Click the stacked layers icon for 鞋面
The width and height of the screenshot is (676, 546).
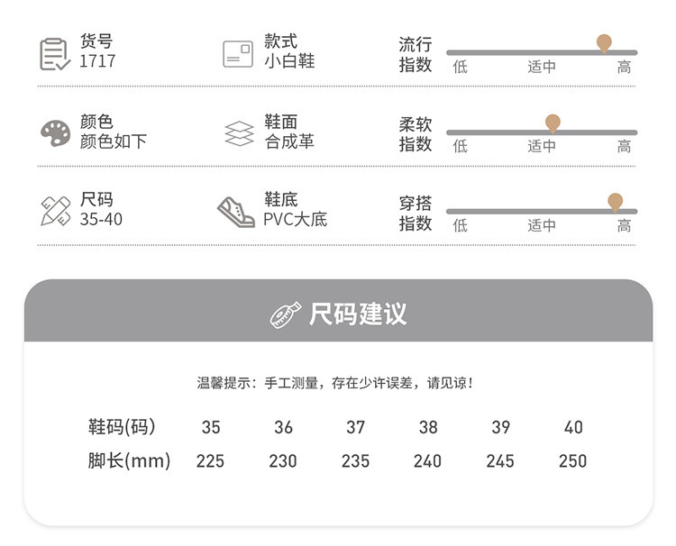coord(239,133)
